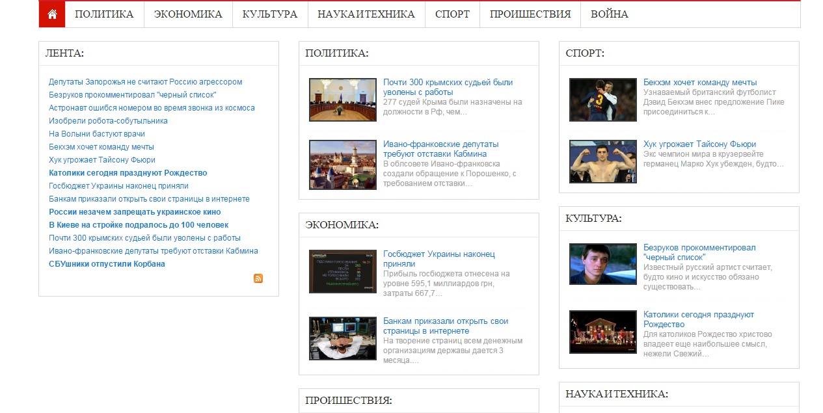Open Спорт headline Бекхэм хочет команду мечты
This screenshot has width=823, height=413.
tap(700, 83)
